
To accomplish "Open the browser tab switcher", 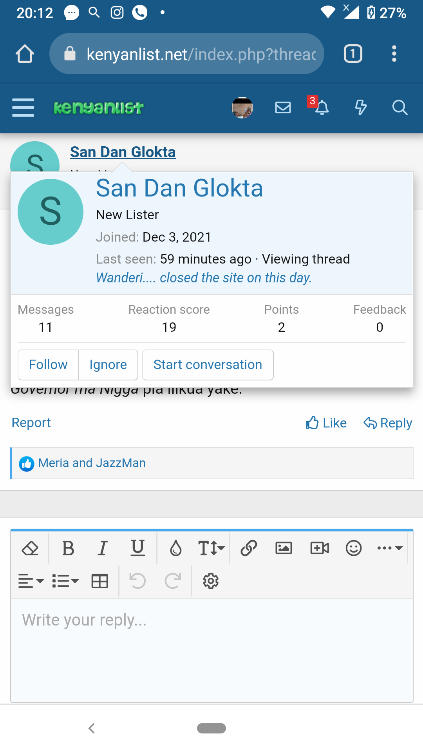I will (x=353, y=54).
